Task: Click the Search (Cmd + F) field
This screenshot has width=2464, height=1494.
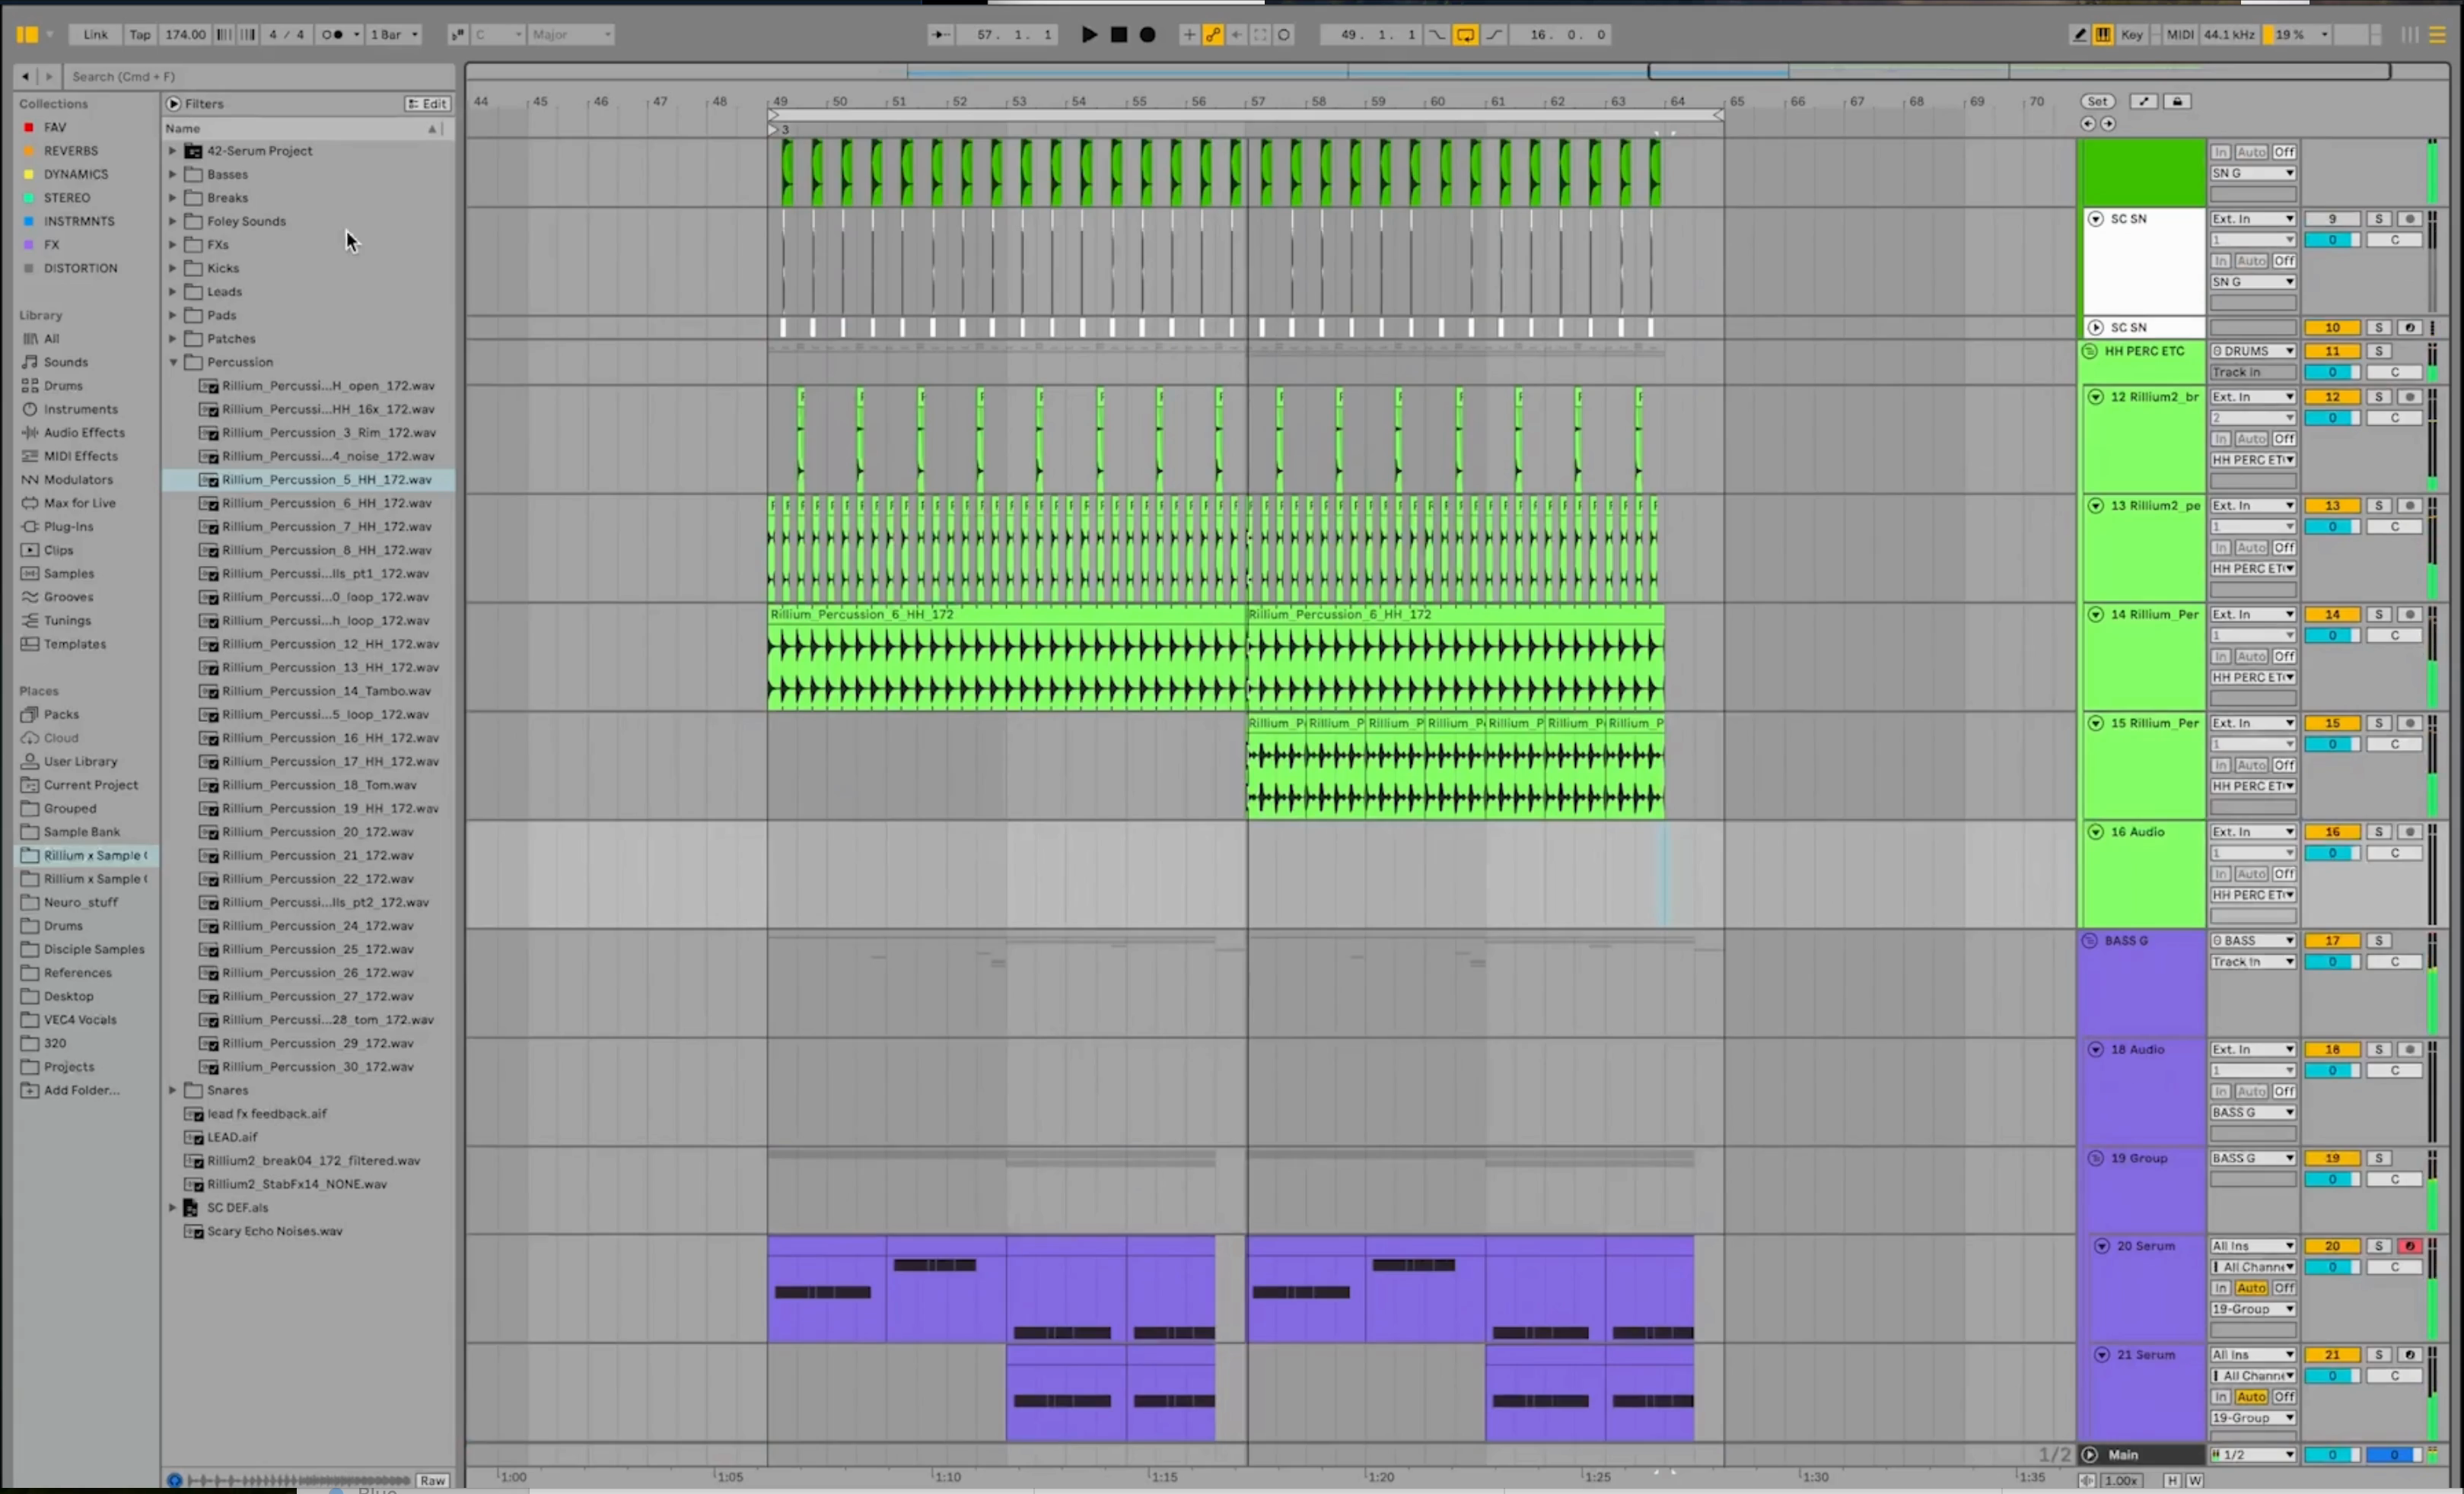Action: click(260, 76)
